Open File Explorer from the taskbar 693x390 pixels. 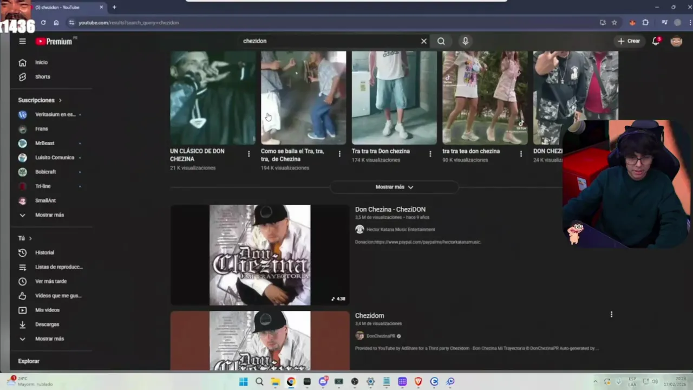[x=275, y=382]
